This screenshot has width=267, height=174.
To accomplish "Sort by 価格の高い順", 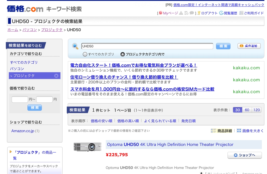I will [128, 121].
